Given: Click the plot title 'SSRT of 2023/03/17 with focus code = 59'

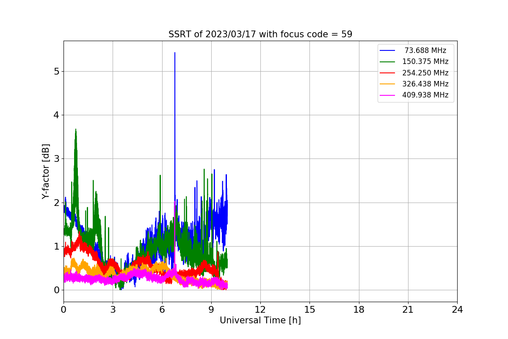Looking at the screenshot, I should point(260,34).
